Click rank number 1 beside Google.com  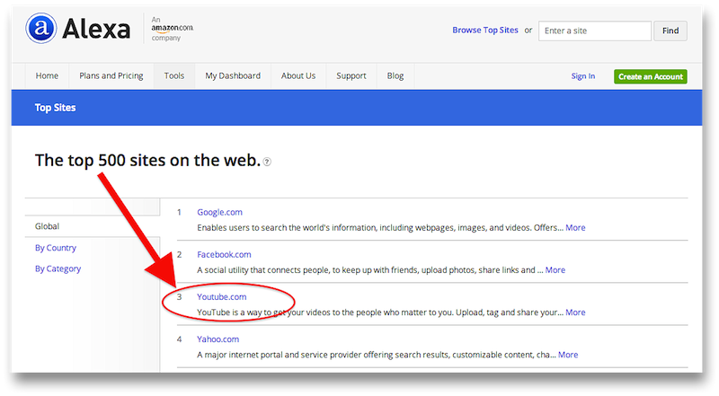point(179,212)
